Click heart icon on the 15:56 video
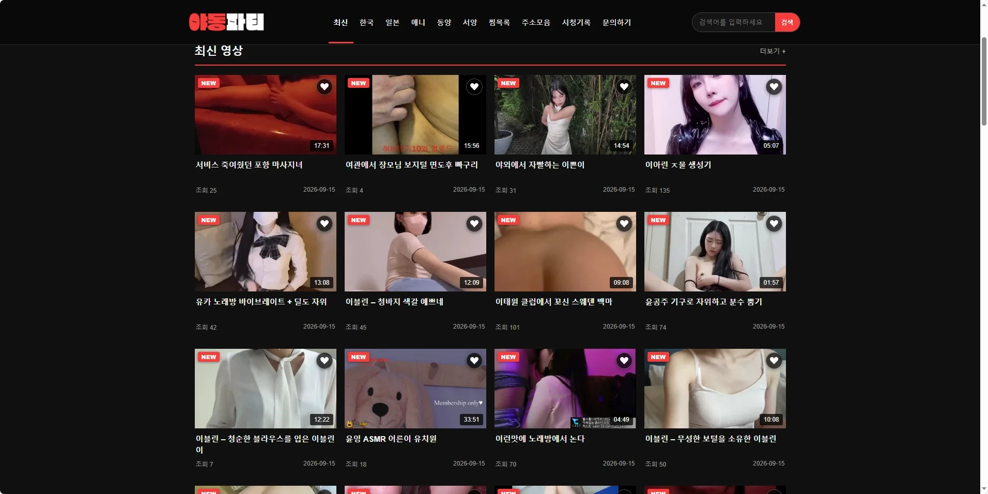Image resolution: width=988 pixels, height=494 pixels. 474,87
